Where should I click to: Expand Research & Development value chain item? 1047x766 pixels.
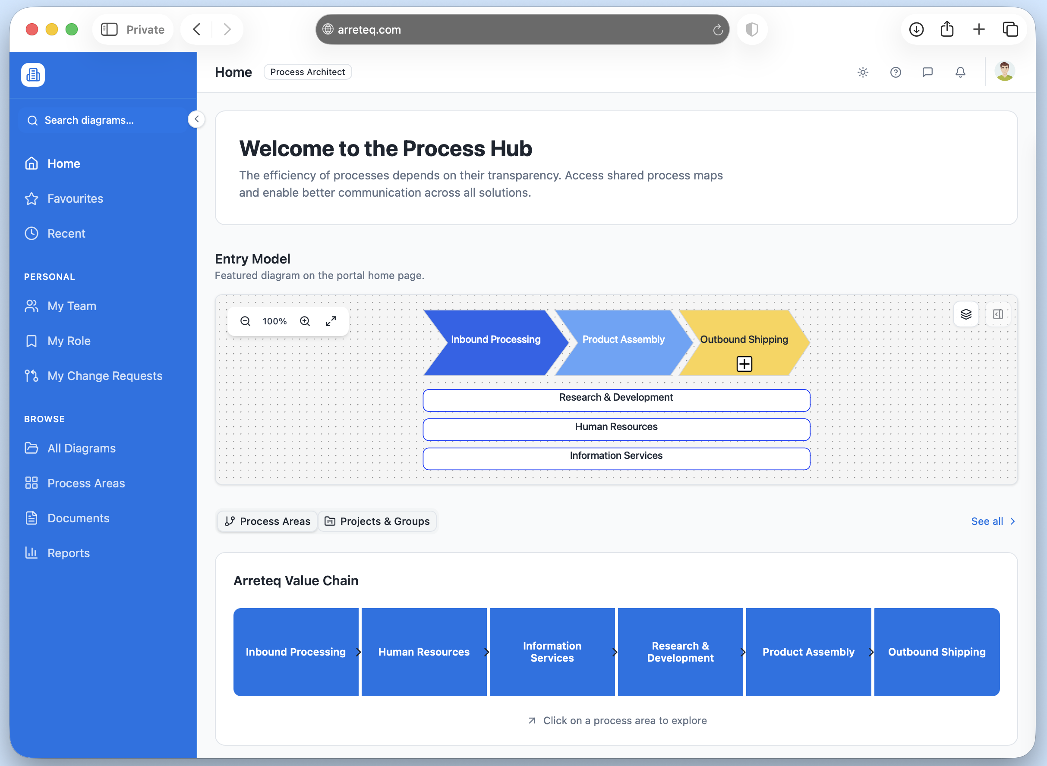pyautogui.click(x=742, y=651)
